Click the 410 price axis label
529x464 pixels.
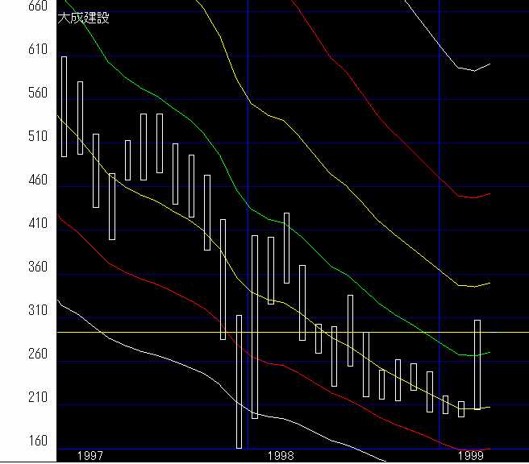[15, 224]
